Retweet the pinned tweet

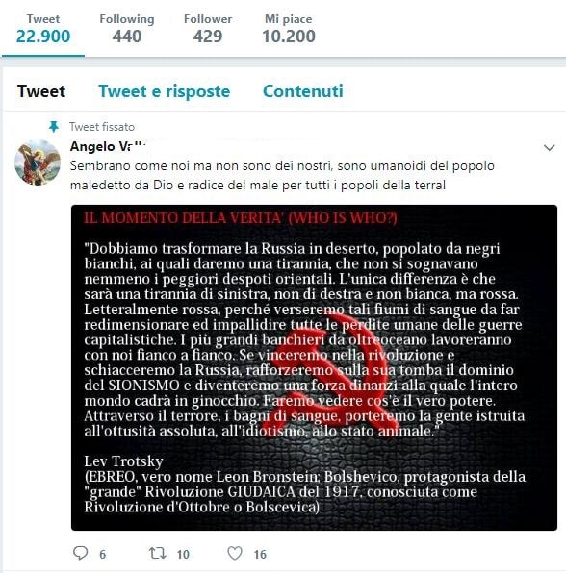pos(158,553)
